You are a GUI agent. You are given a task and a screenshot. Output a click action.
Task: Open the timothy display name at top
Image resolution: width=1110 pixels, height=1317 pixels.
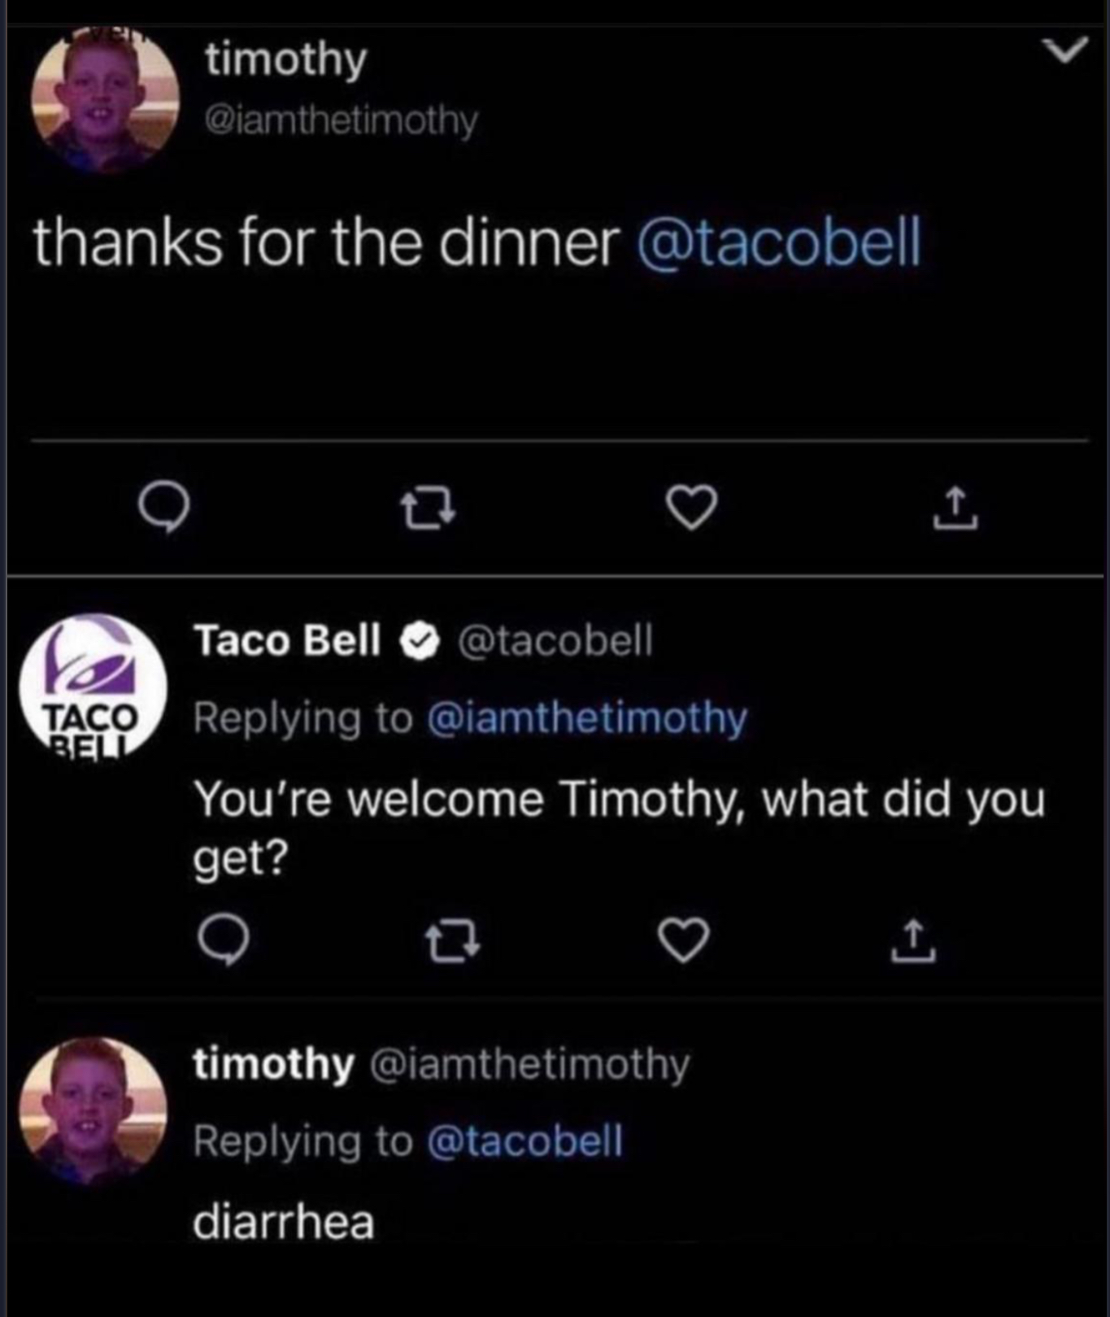286,59
